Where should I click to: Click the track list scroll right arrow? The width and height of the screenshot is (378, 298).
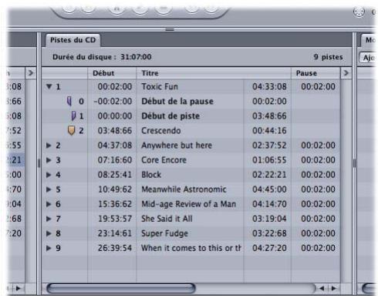pos(334,289)
